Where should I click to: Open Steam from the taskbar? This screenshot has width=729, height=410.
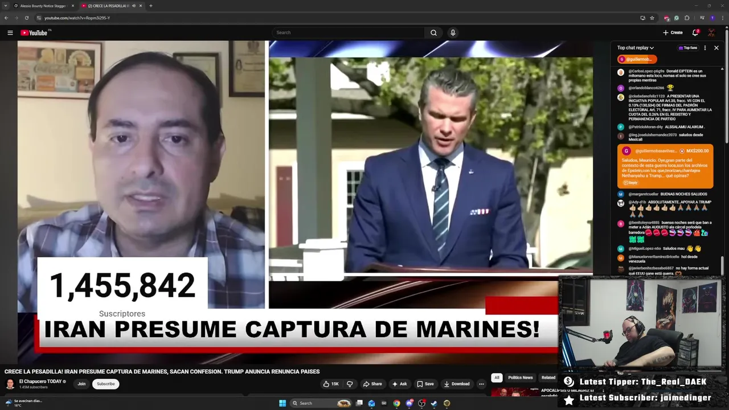coord(434,403)
